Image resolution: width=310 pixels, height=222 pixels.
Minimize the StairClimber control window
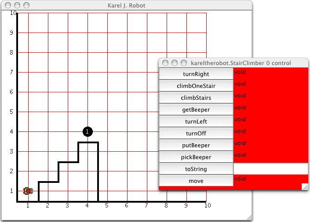coord(175,63)
